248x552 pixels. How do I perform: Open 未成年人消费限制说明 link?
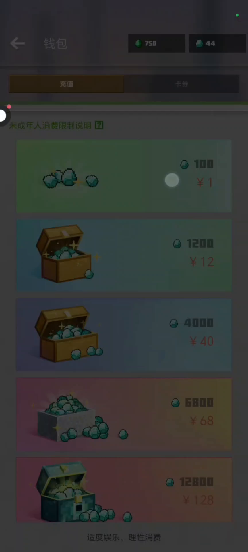click(x=50, y=125)
